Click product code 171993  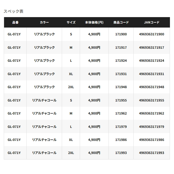pyautogui.click(x=121, y=153)
